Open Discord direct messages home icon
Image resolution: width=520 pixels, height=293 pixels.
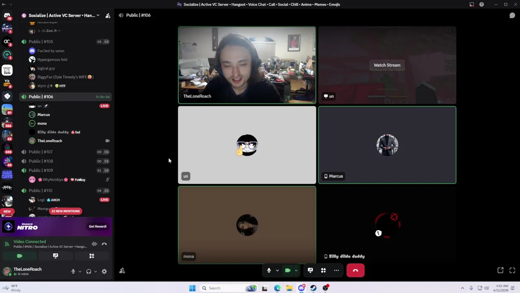pos(7,15)
